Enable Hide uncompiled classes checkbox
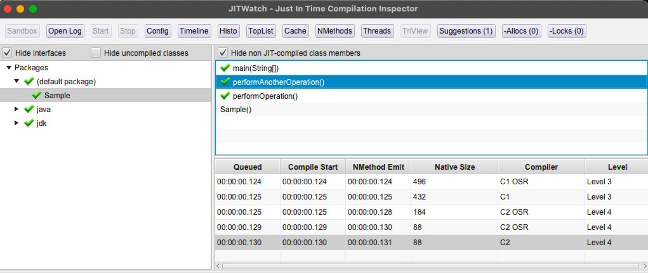The height and width of the screenshot is (273, 648). [x=96, y=53]
